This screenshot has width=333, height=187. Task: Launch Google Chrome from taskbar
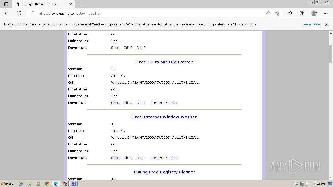coord(47,184)
